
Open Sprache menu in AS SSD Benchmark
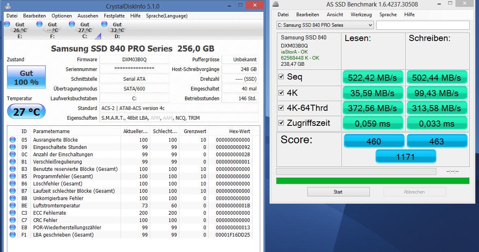388,14
